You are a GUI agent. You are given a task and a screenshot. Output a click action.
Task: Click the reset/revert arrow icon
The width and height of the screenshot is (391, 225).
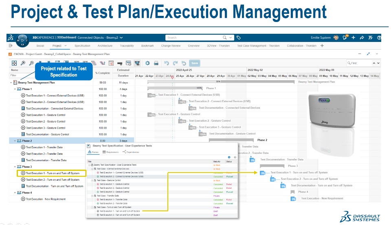pyautogui.click(x=184, y=63)
